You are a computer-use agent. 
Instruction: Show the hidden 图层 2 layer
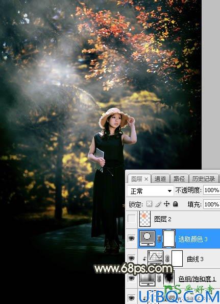click(132, 219)
